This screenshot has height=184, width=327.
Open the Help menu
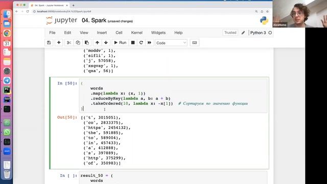[x=178, y=33]
